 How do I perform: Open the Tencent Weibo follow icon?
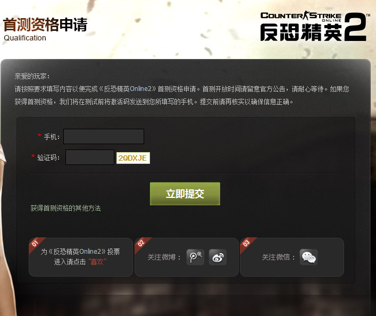[x=195, y=257]
